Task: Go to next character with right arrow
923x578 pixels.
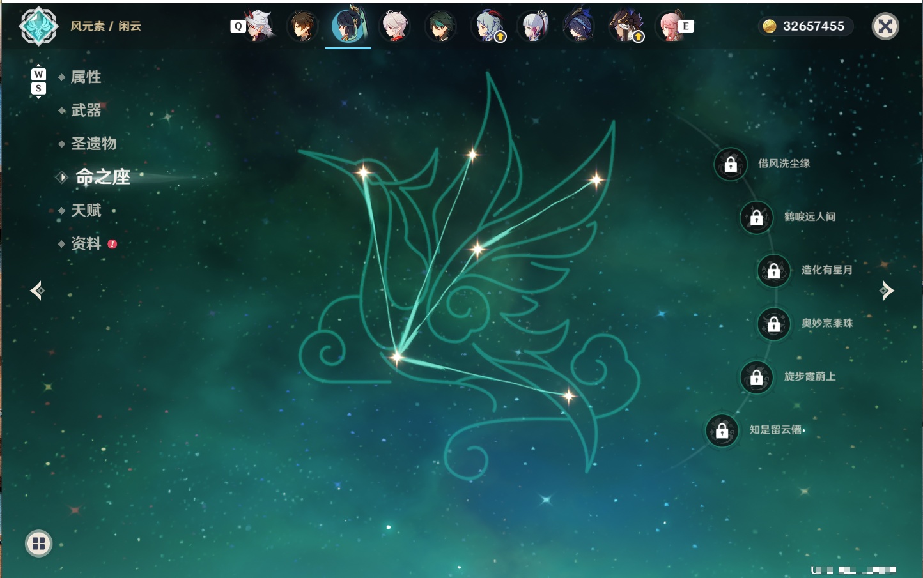Action: point(887,291)
